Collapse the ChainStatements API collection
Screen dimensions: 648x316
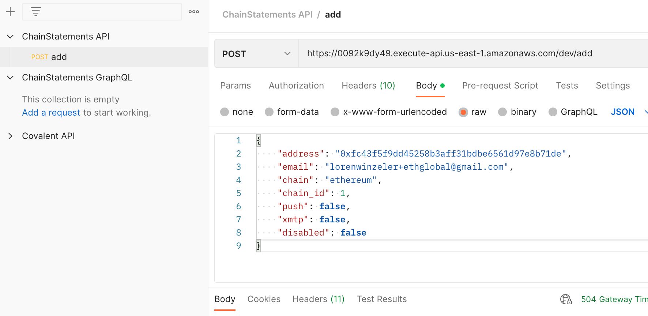pos(10,37)
